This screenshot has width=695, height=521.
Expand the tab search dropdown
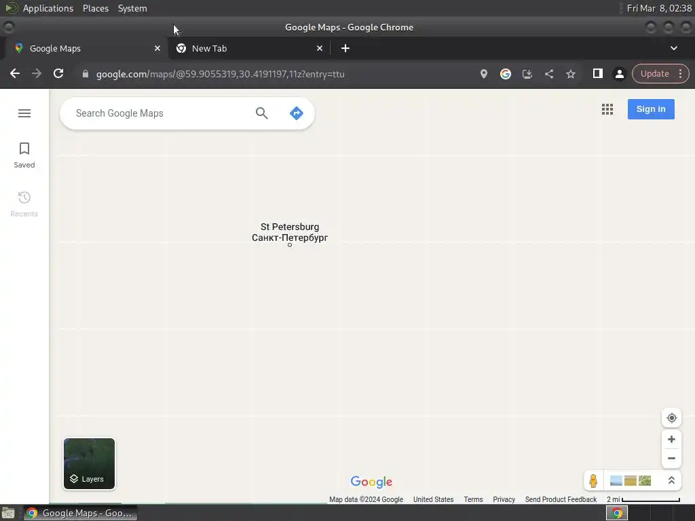tap(674, 48)
